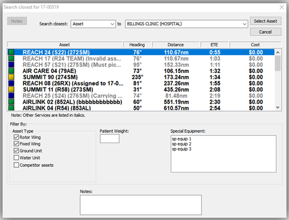The height and width of the screenshot is (220, 289).
Task: Click the blue status square for REACH 25
Action: point(11,96)
